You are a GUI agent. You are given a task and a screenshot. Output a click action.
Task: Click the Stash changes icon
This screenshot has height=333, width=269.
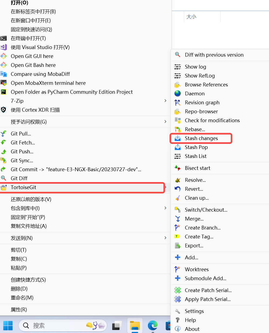(x=178, y=138)
